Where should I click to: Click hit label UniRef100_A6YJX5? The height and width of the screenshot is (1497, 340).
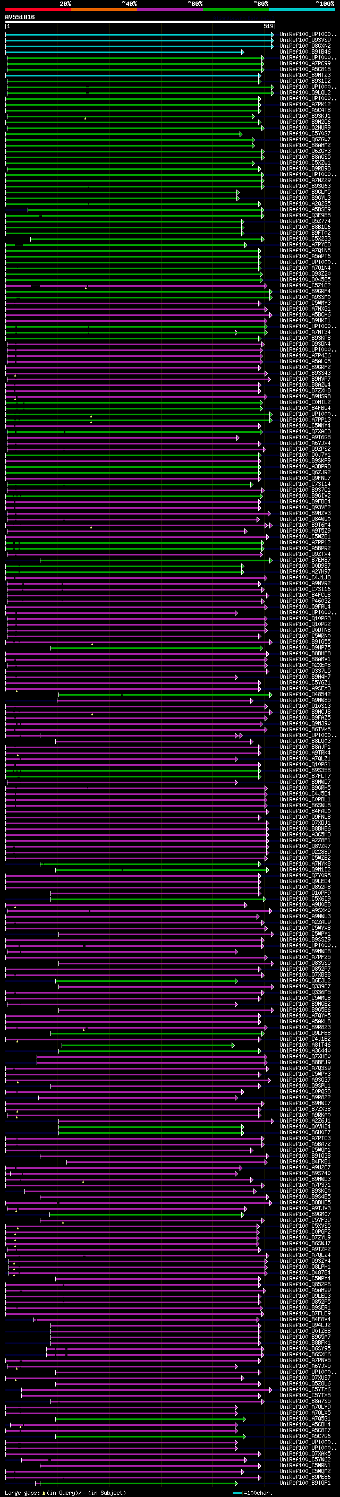click(305, 1366)
